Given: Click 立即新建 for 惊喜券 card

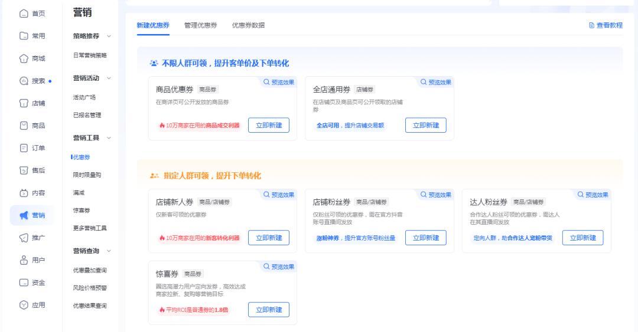Looking at the screenshot, I should point(269,310).
